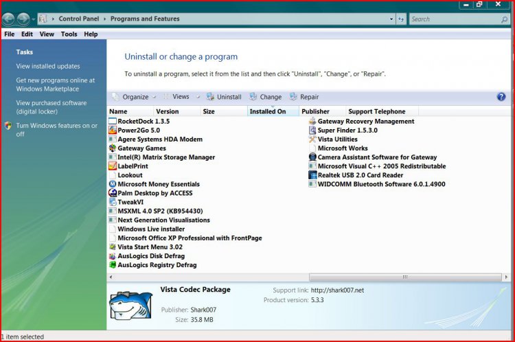Click the MSXML 4.0 SP2 icon
Image resolution: width=515 pixels, height=342 pixels.
(113, 211)
